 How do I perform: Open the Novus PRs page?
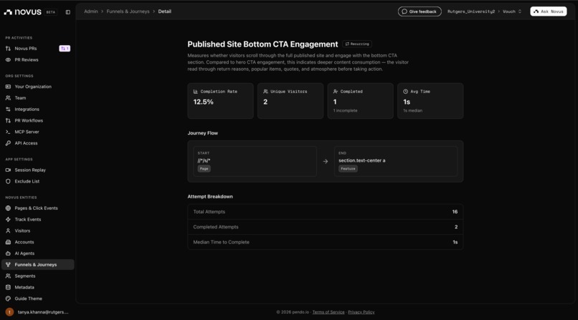tap(38, 49)
